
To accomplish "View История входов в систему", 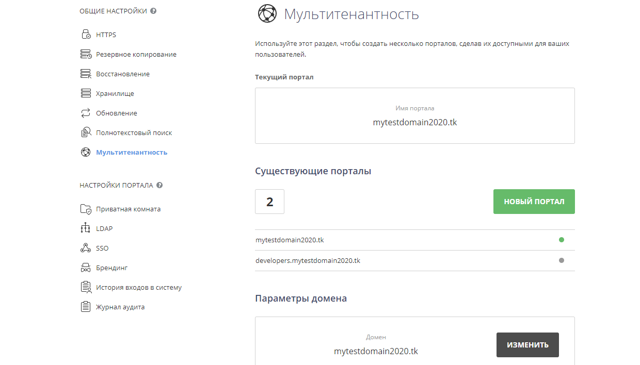I will pyautogui.click(x=139, y=287).
